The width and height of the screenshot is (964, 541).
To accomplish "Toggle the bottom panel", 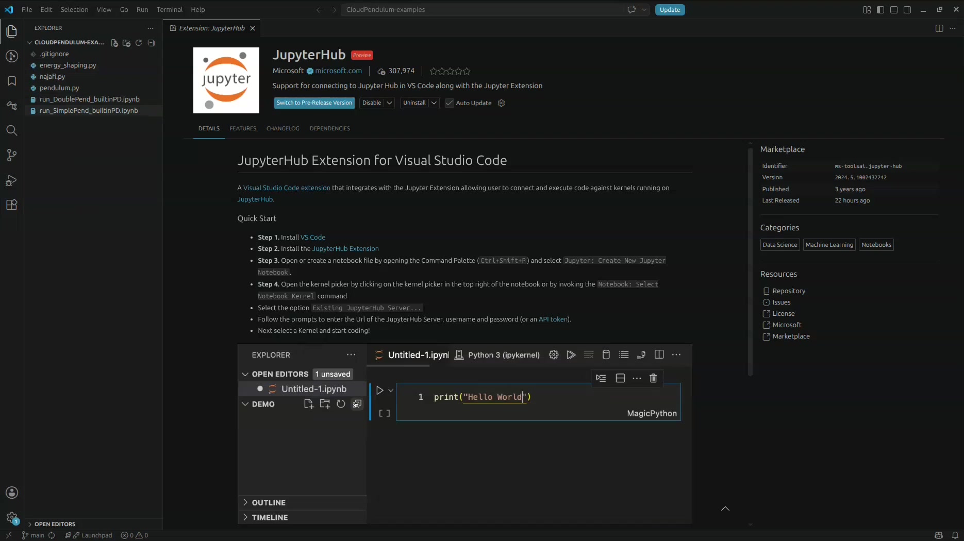I will point(894,10).
